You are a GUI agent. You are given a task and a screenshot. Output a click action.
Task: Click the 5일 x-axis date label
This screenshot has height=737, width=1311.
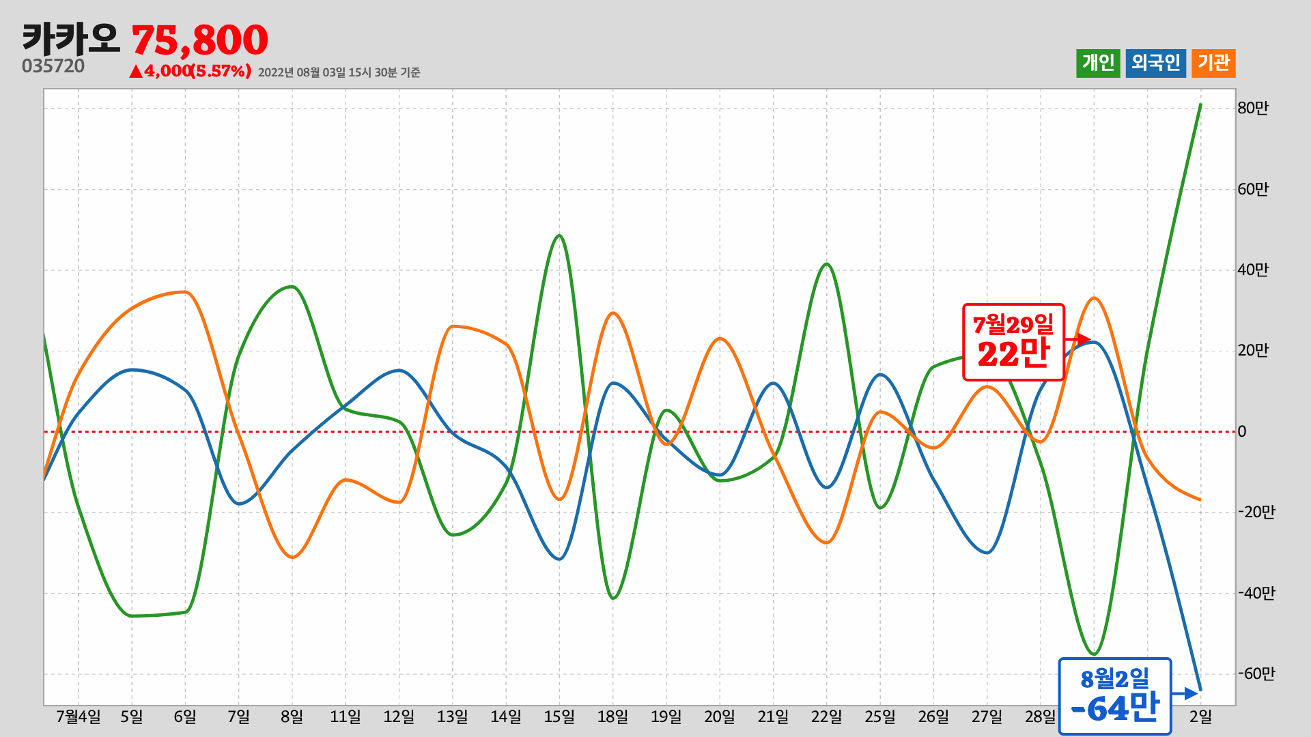132,717
